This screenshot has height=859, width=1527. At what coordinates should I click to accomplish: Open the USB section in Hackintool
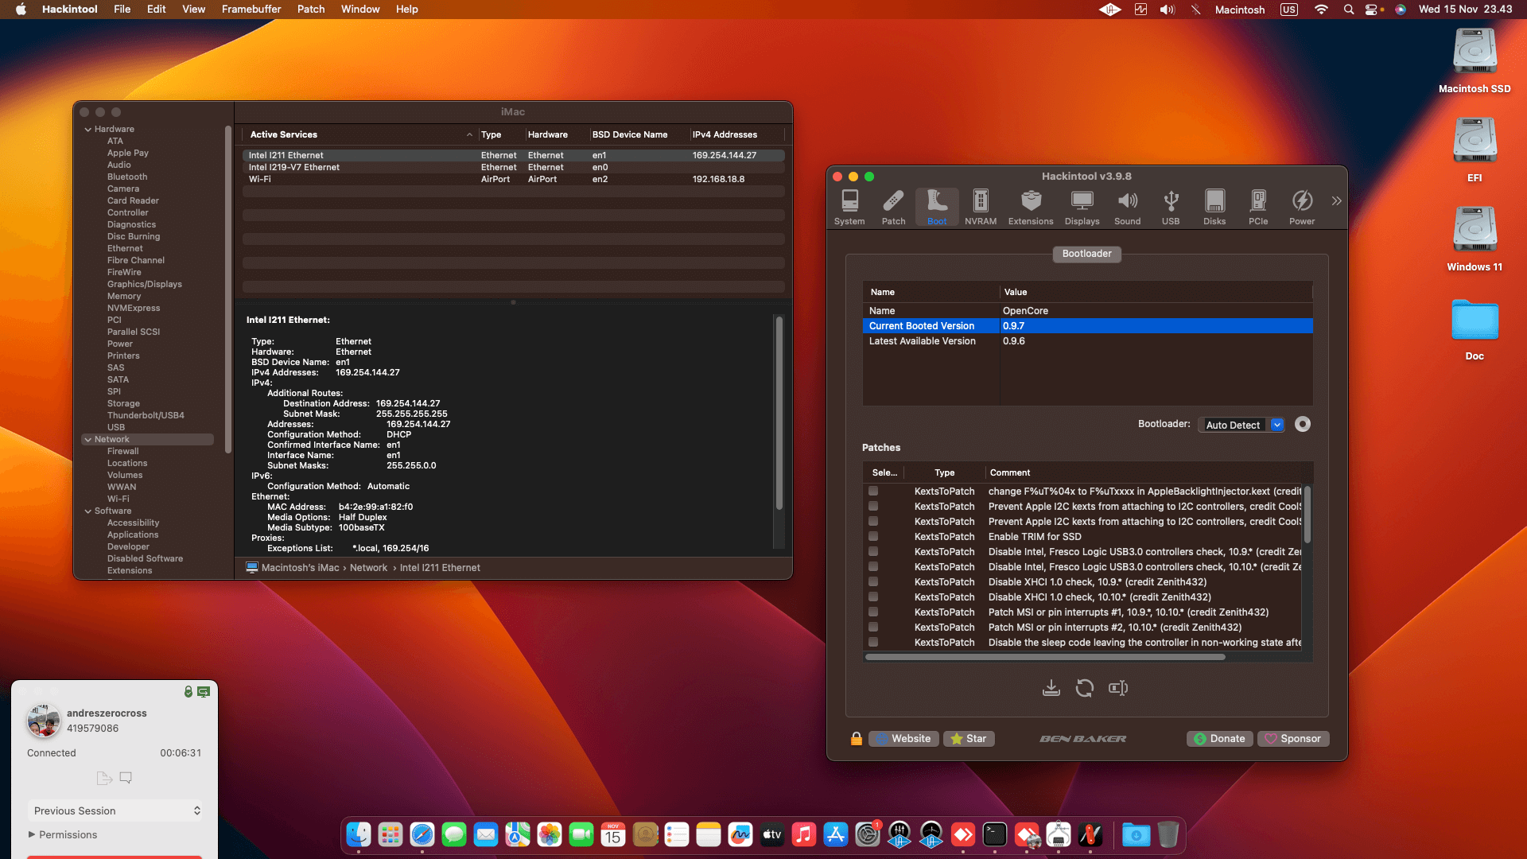tap(1171, 208)
